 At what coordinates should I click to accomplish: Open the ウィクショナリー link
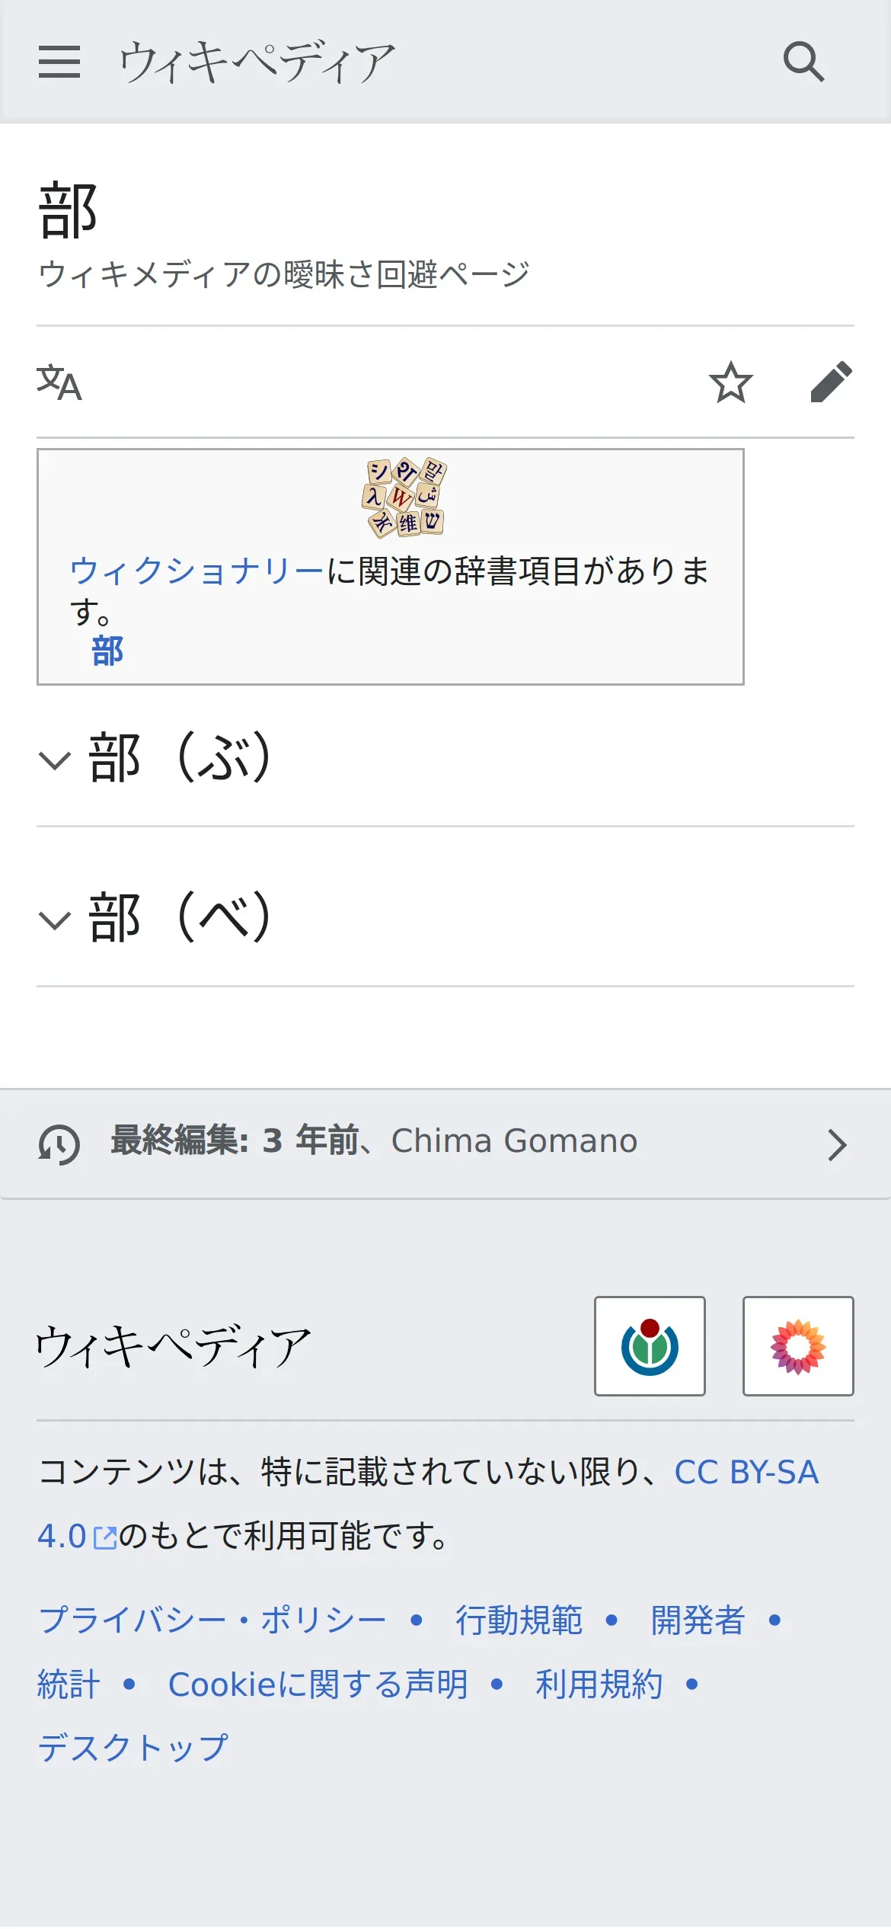196,571
